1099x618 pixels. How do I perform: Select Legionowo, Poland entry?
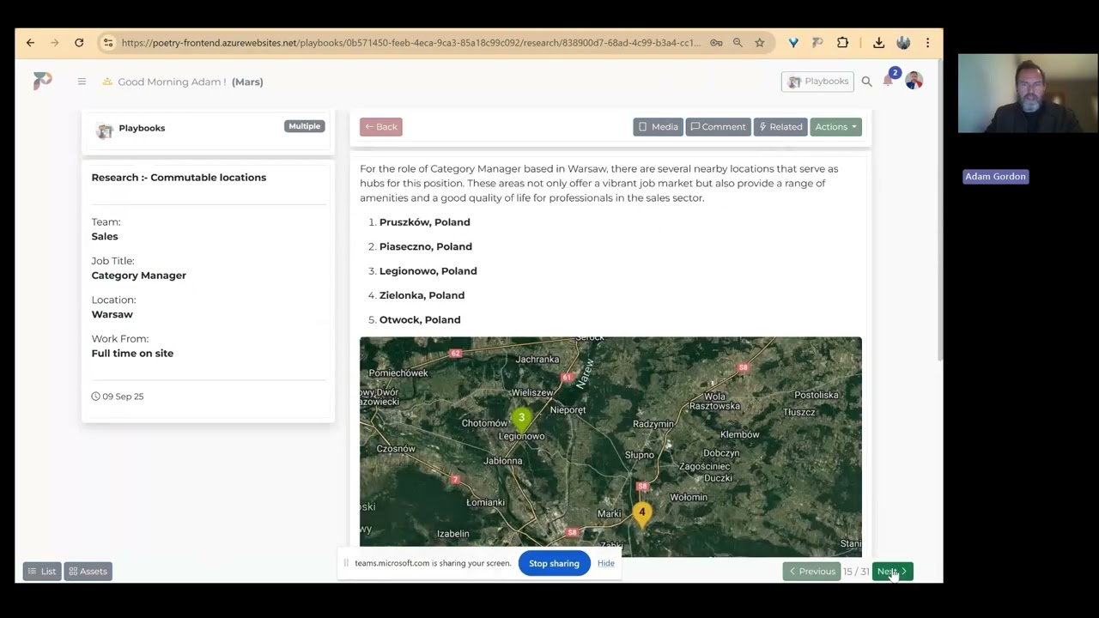click(x=428, y=271)
